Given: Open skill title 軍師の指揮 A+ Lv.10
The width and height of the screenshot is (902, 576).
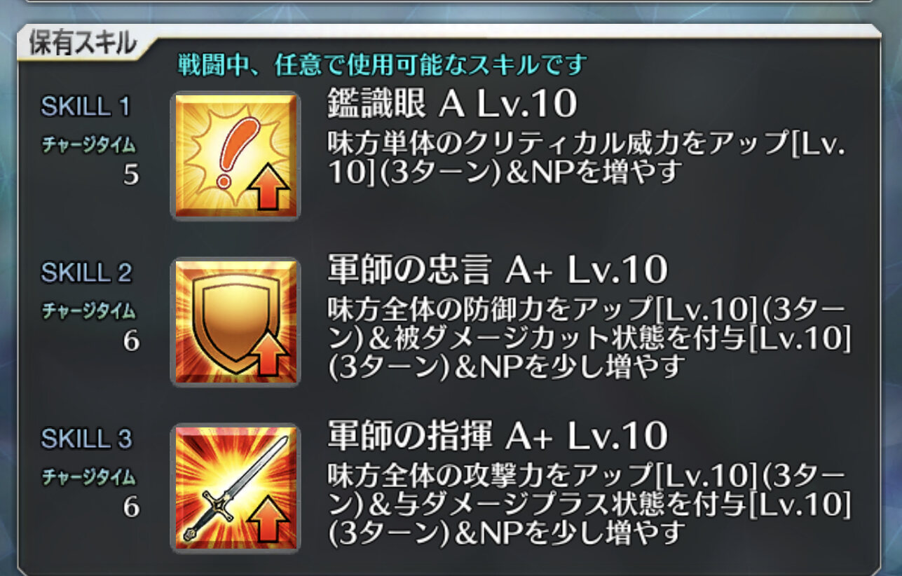Looking at the screenshot, I should click(x=497, y=436).
